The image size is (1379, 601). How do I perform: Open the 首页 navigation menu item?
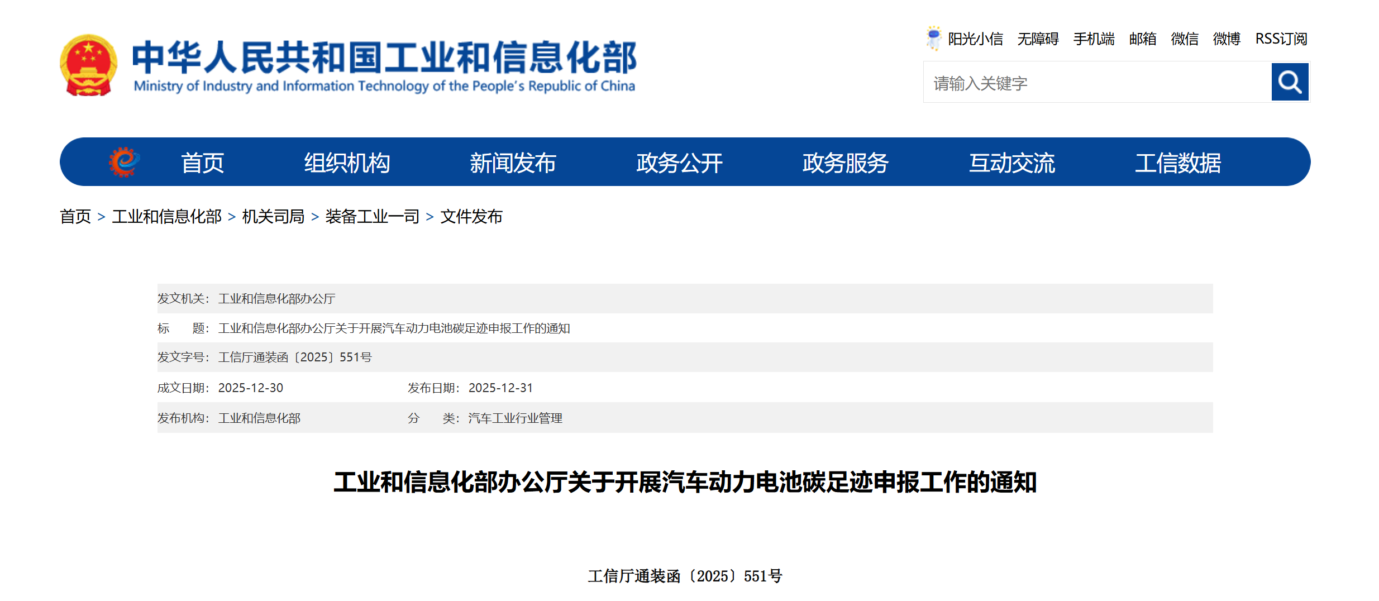(202, 163)
